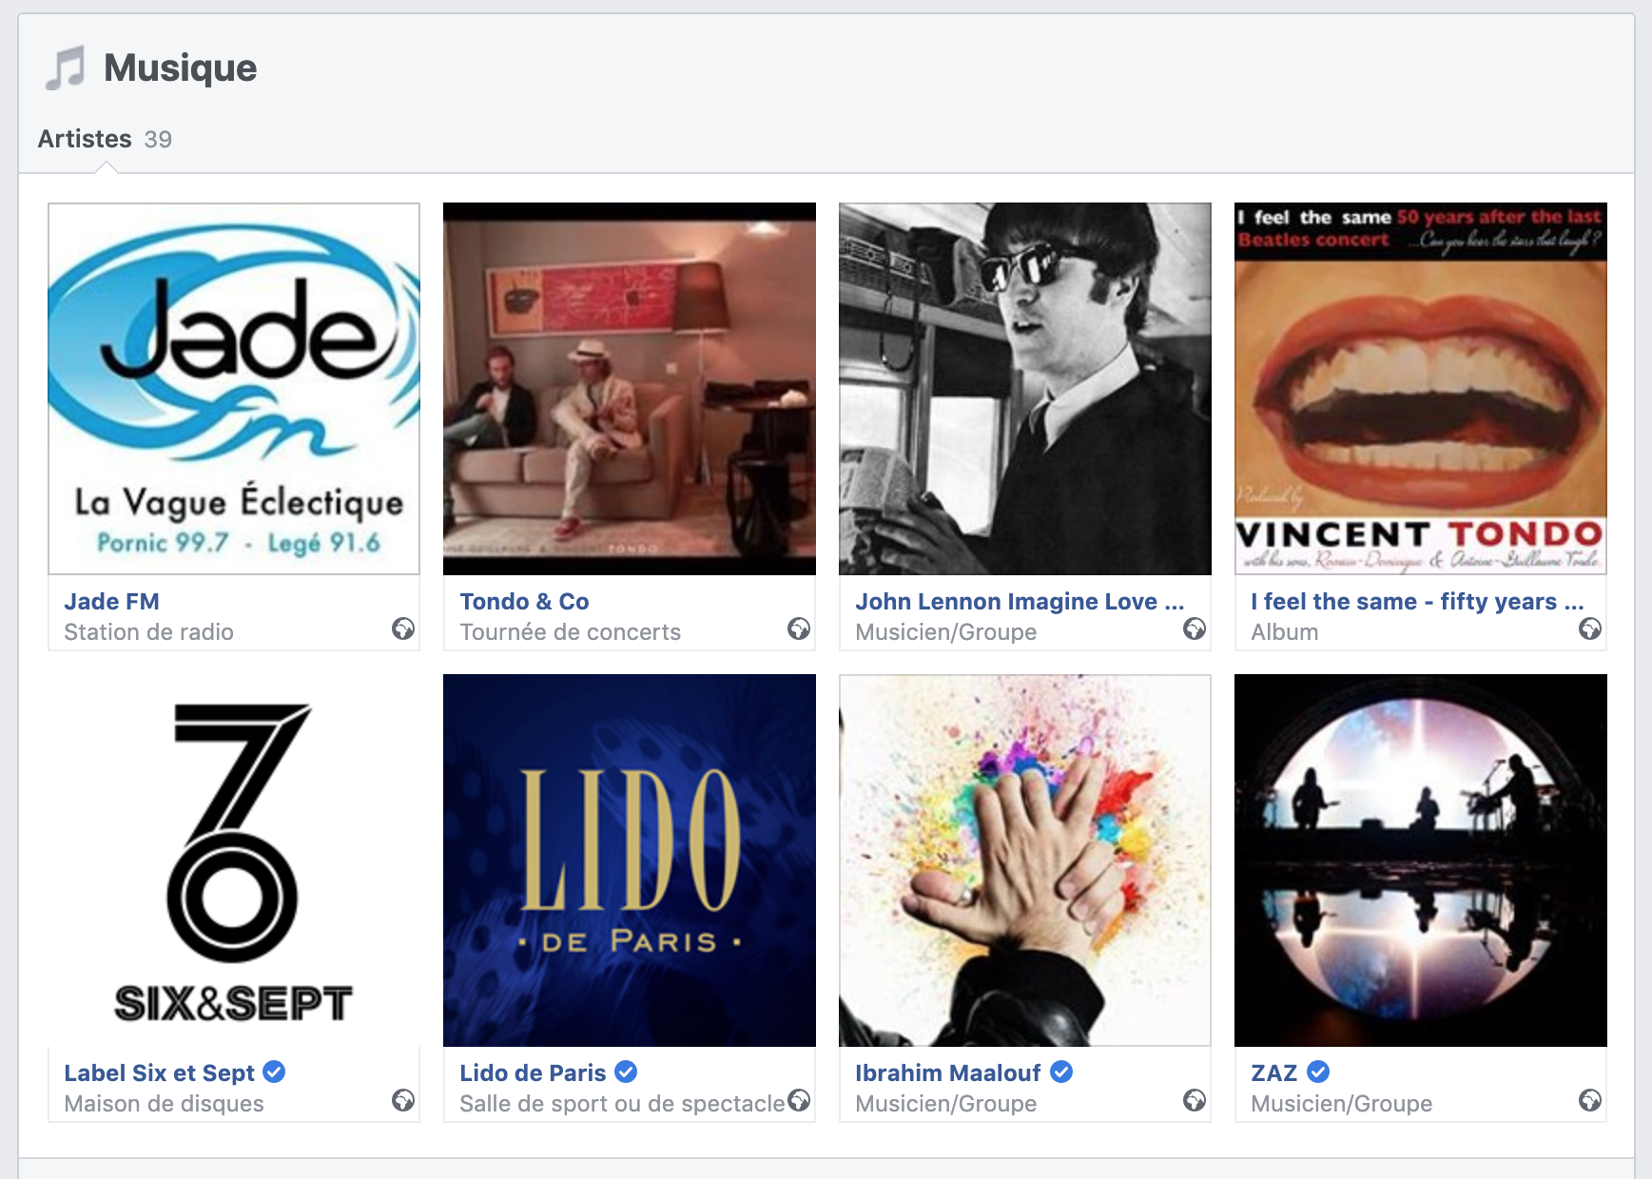Select the Artistes tab
The image size is (1652, 1179).
[85, 139]
